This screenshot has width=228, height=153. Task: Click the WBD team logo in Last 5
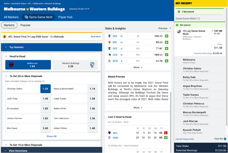click(109, 138)
